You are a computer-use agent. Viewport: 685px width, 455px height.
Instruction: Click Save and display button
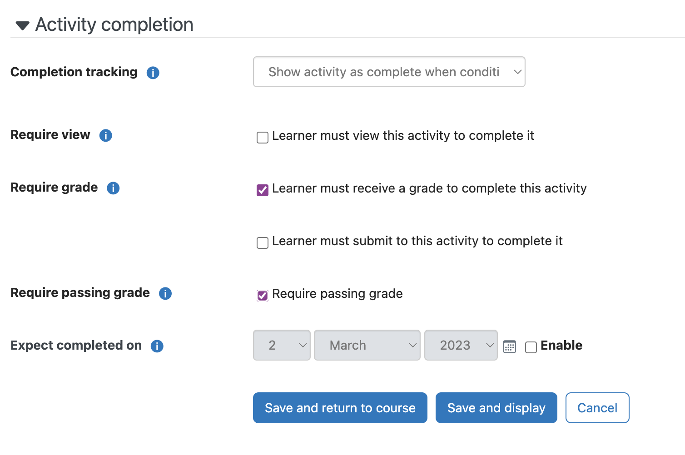tap(496, 408)
